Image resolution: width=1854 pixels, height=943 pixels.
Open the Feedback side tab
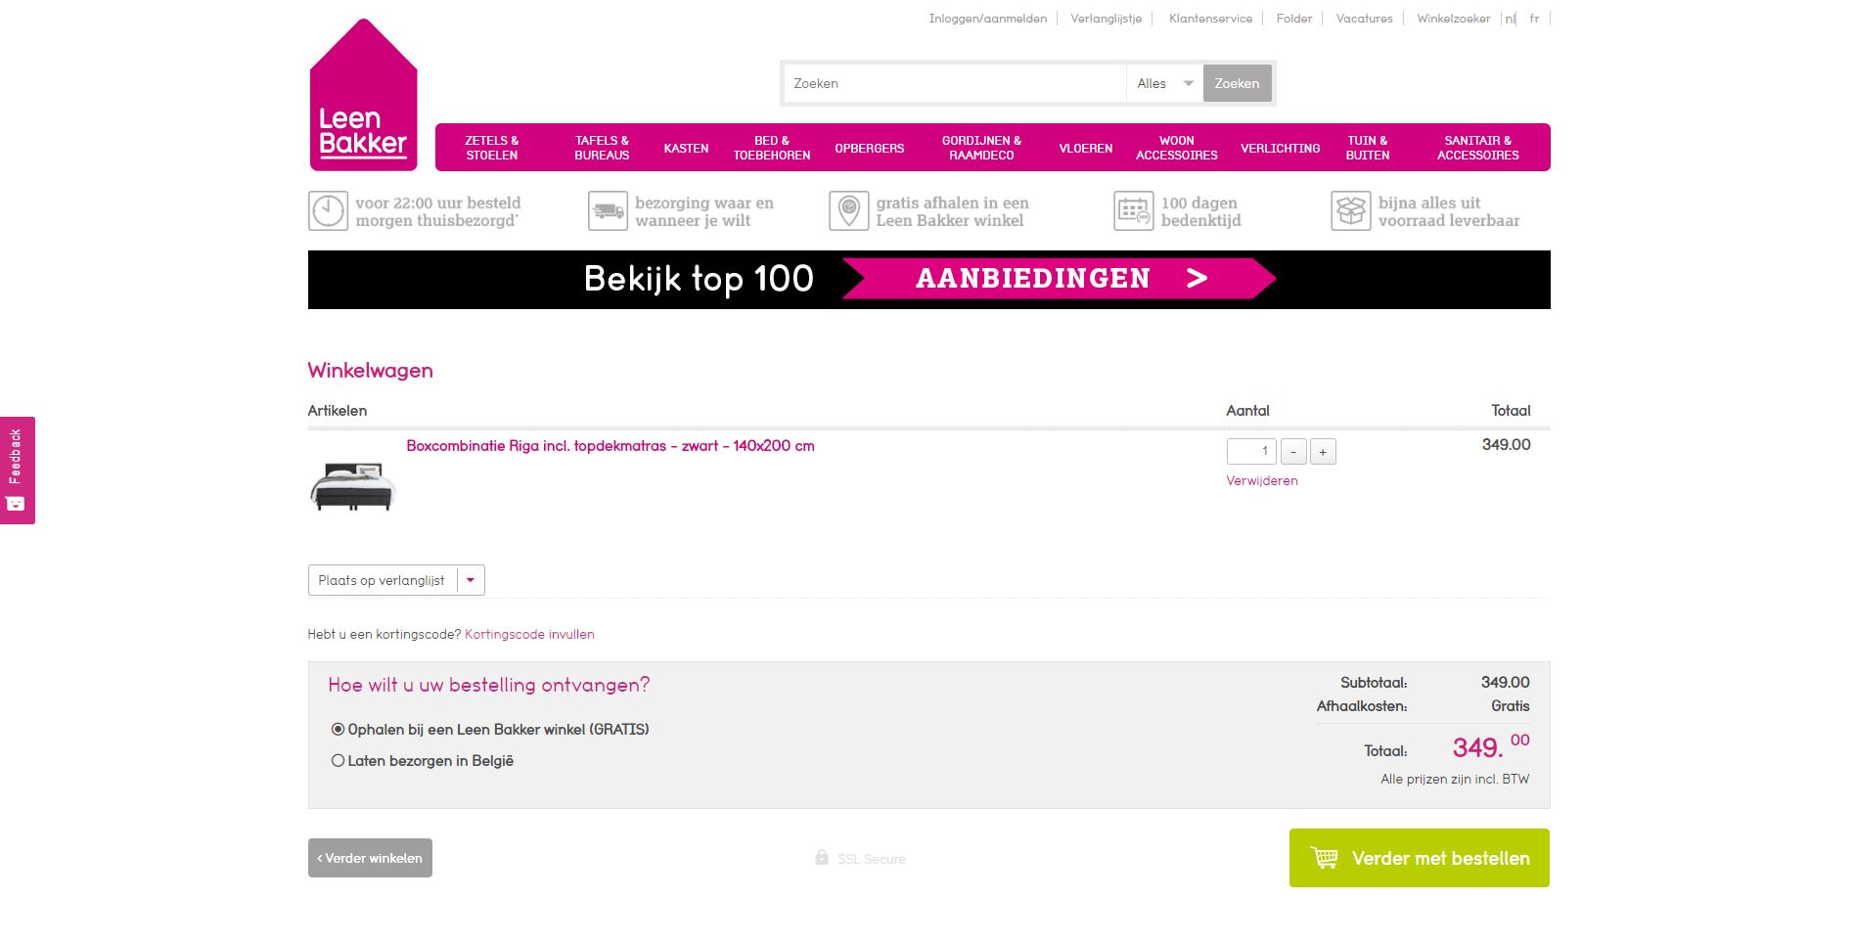pyautogui.click(x=17, y=470)
